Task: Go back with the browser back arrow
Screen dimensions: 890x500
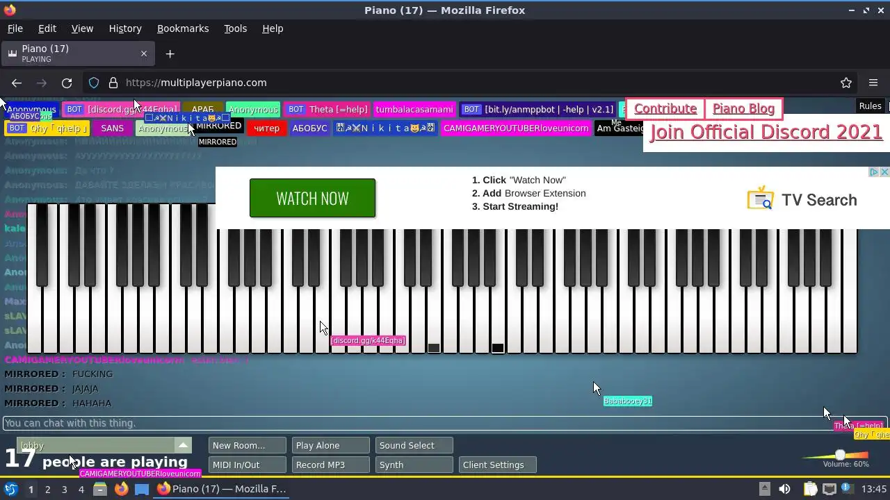Action: click(x=17, y=83)
